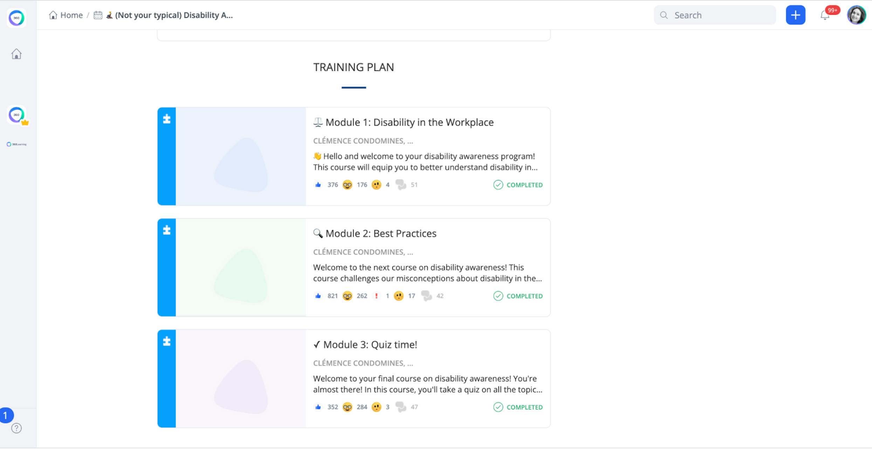Click the red exclamation reaction on Module 2
This screenshot has width=872, height=452.
376,296
